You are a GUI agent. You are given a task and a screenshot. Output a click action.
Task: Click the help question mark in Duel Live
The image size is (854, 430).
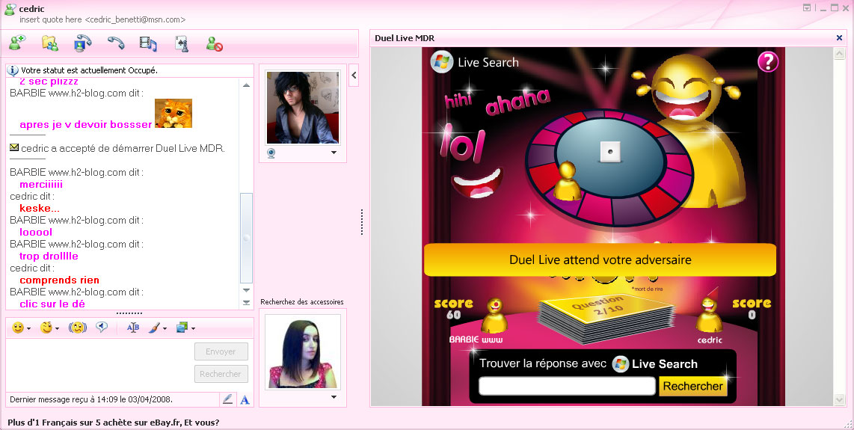click(x=768, y=62)
